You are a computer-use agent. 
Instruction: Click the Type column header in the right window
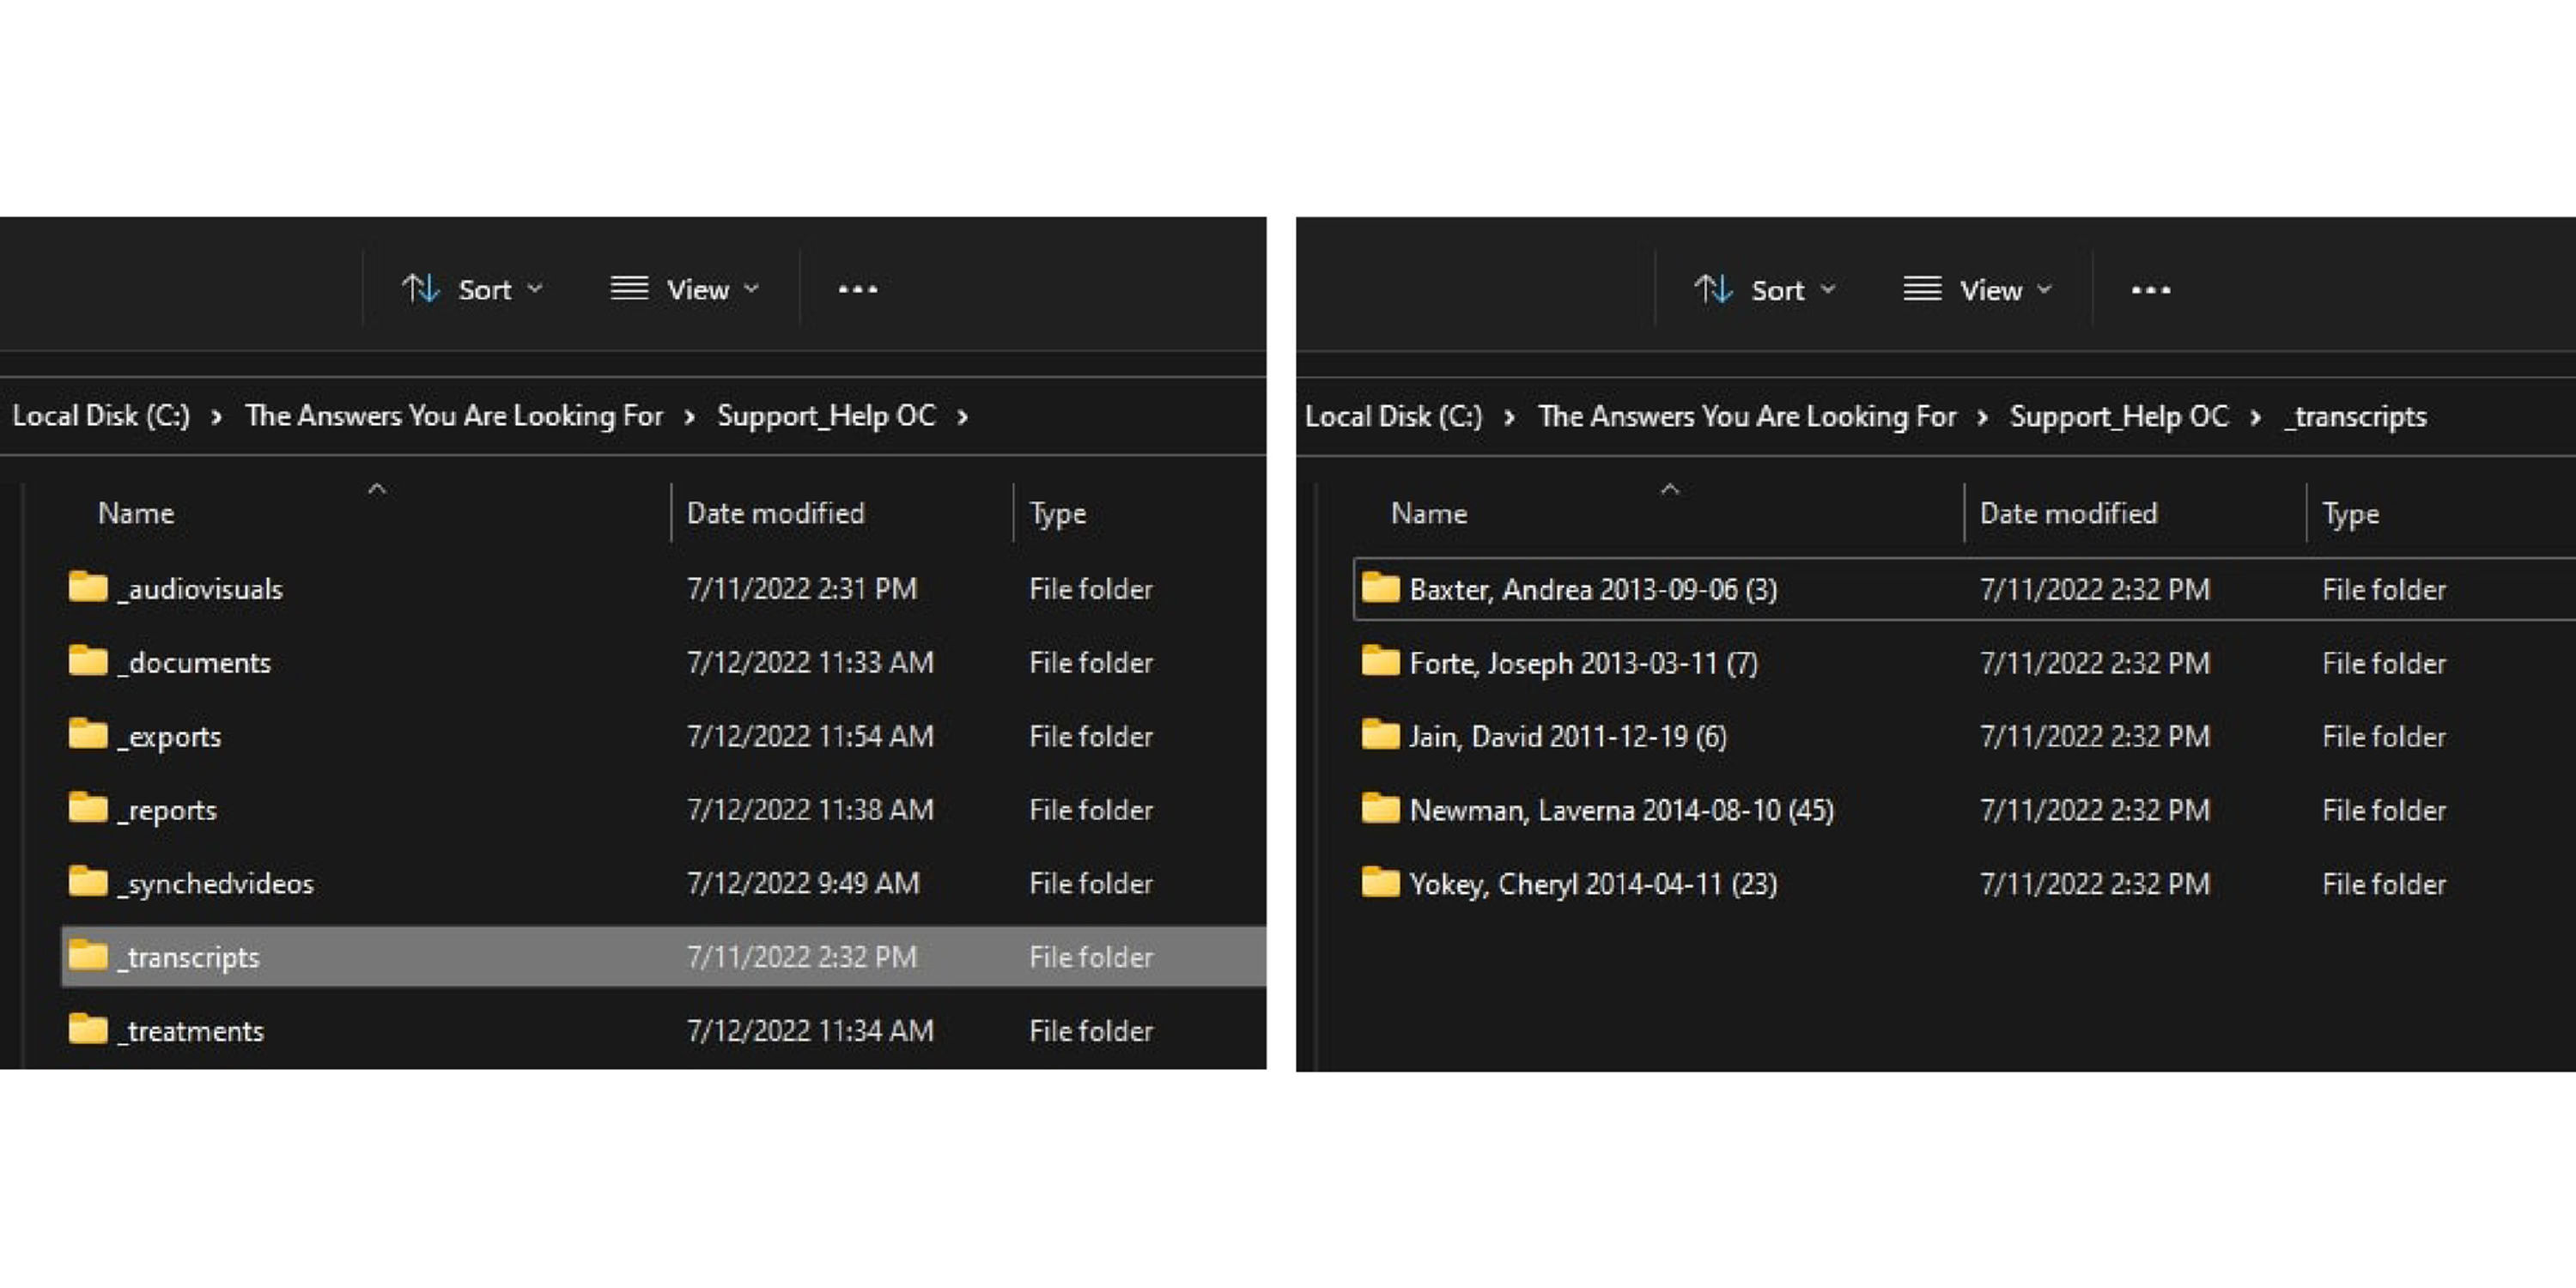2350,514
